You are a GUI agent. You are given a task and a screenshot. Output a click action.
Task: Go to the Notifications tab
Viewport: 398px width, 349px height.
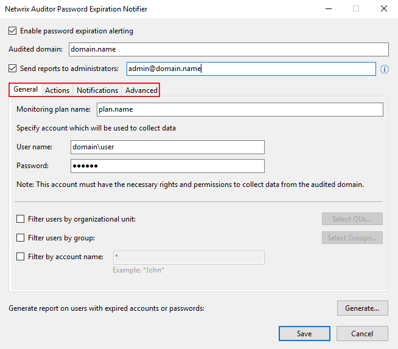click(97, 90)
